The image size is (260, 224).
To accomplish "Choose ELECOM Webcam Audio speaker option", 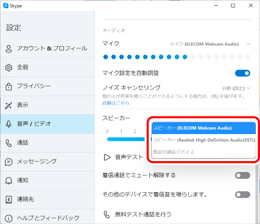I will [204, 128].
